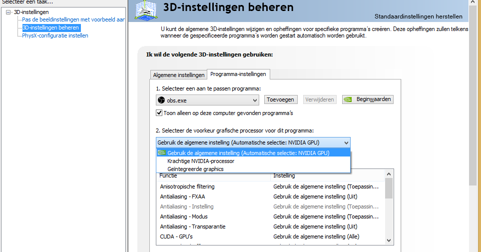Click the OBS icon in program dropdown

point(161,100)
